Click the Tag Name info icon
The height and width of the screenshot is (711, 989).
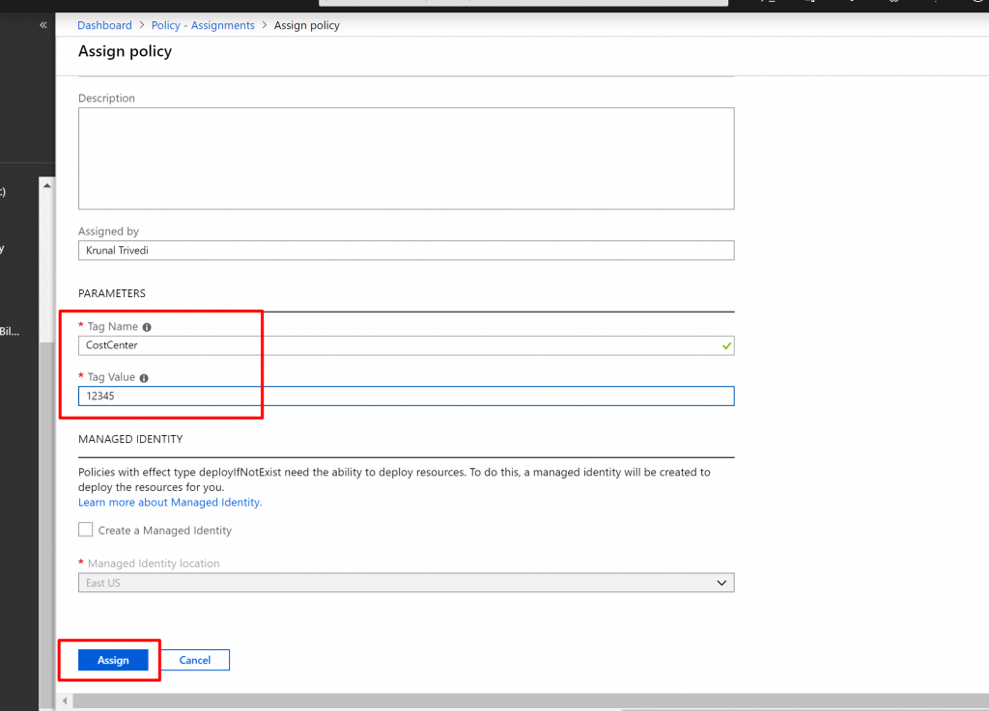pos(147,327)
